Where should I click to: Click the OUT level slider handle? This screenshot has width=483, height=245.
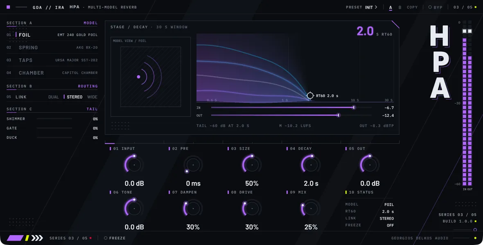click(x=339, y=115)
